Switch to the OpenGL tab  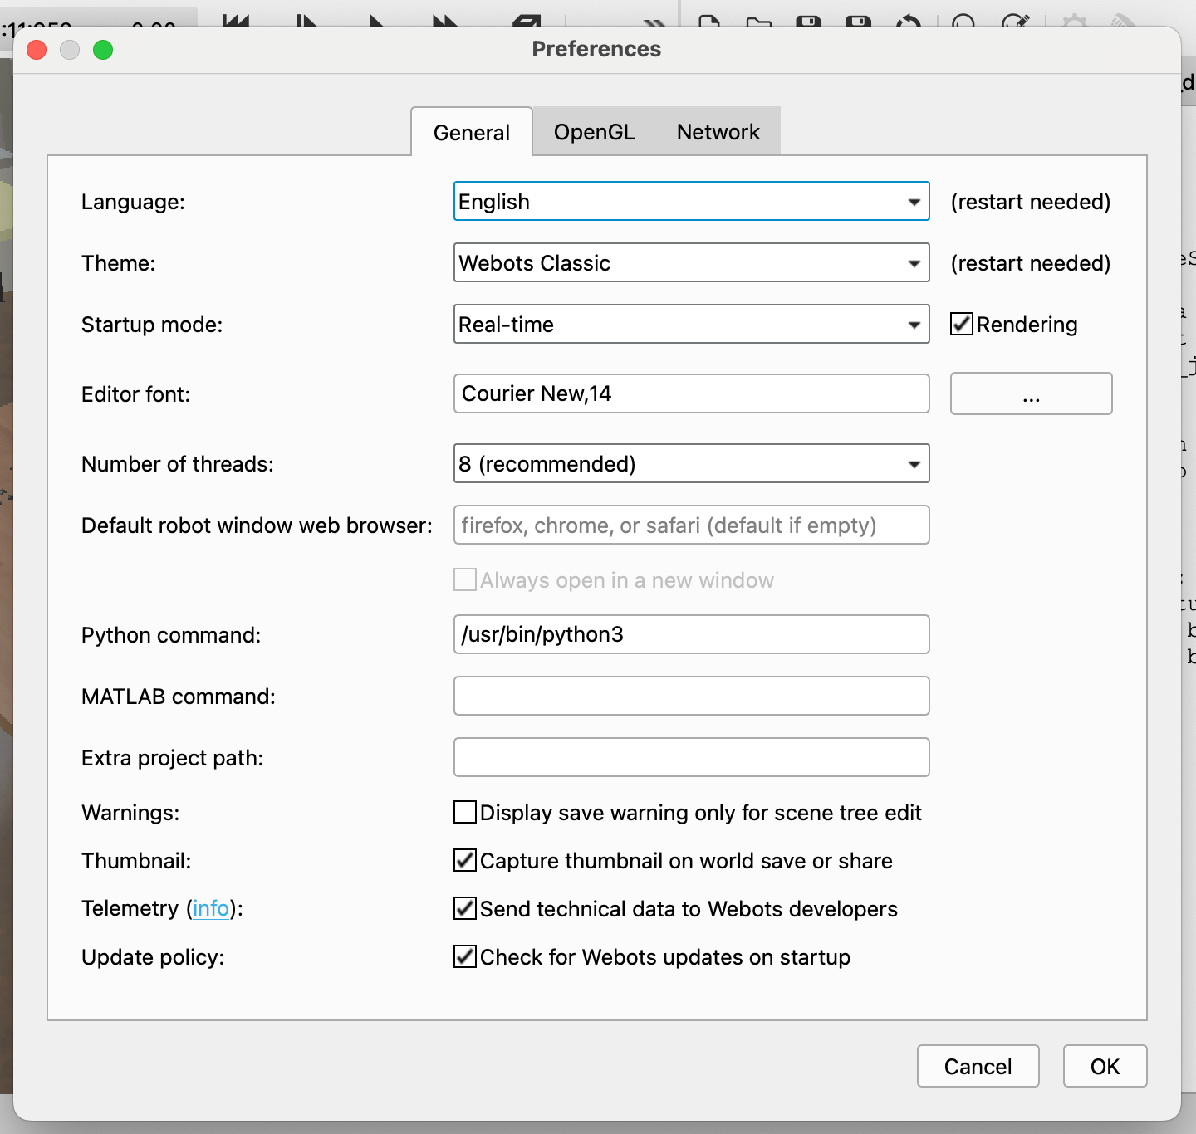click(x=594, y=132)
